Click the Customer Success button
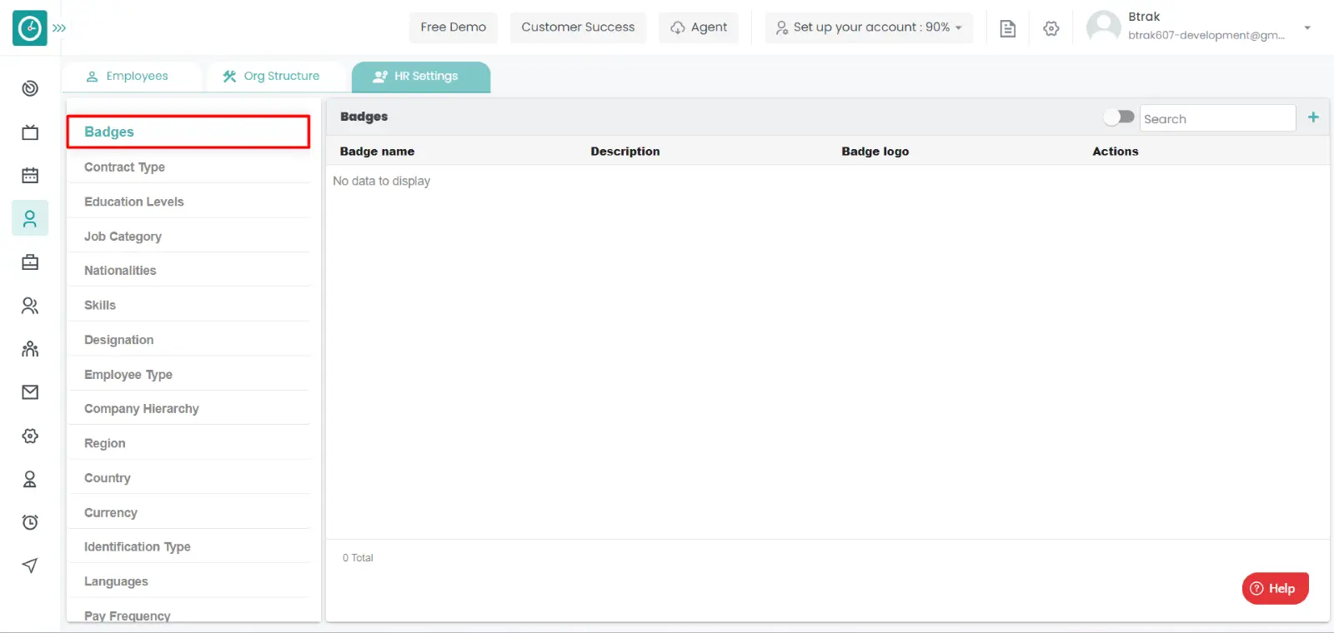This screenshot has height=633, width=1334. 578,27
